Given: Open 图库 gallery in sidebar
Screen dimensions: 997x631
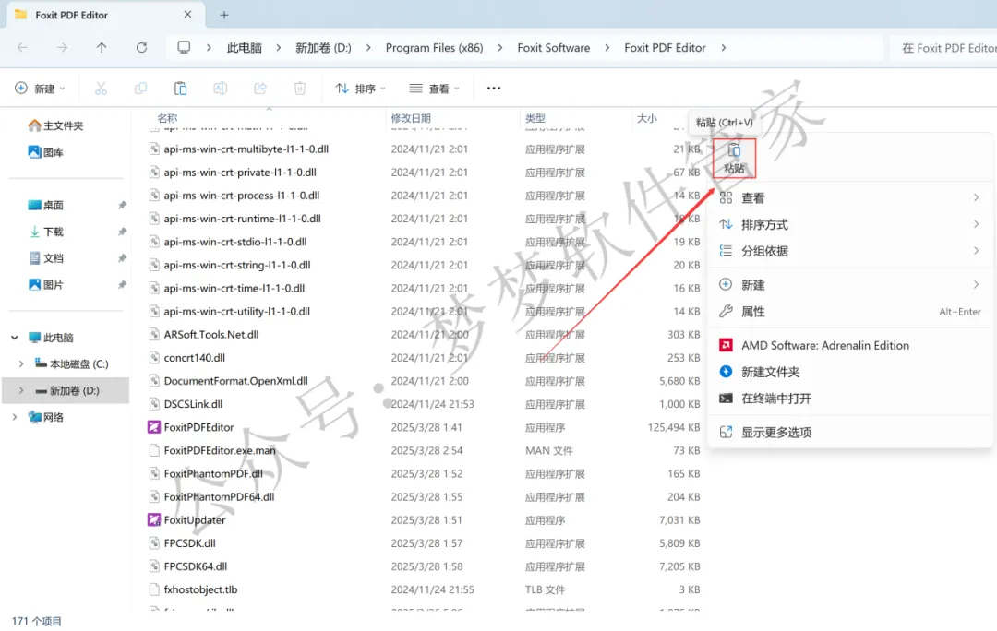Looking at the screenshot, I should pyautogui.click(x=46, y=152).
